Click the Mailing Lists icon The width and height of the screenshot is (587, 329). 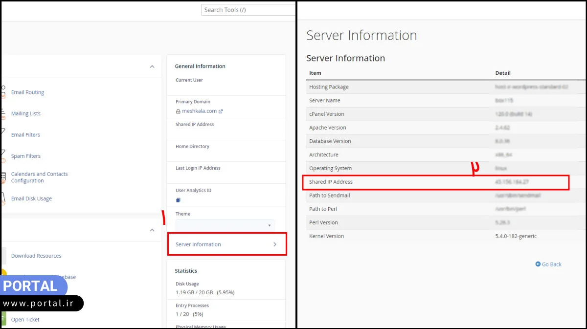pos(3,113)
